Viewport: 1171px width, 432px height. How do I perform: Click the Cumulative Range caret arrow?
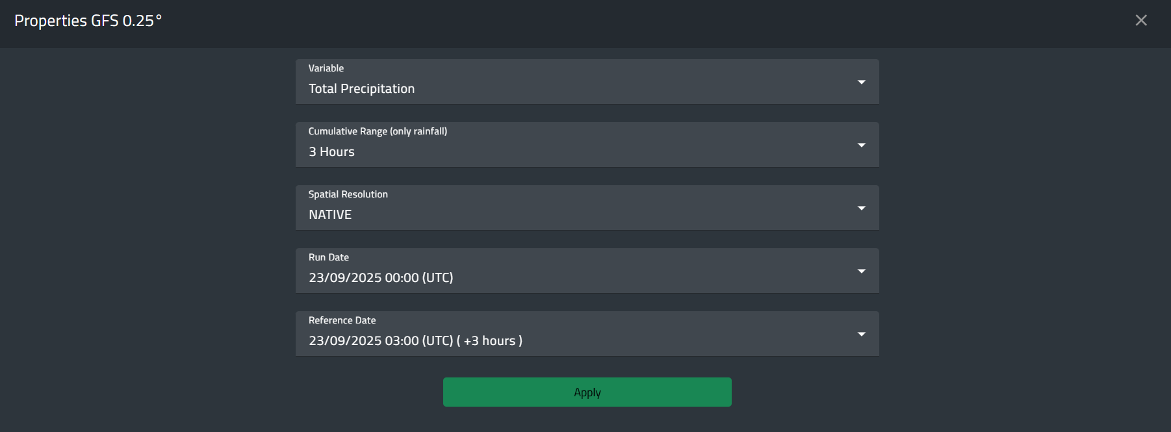tap(861, 145)
